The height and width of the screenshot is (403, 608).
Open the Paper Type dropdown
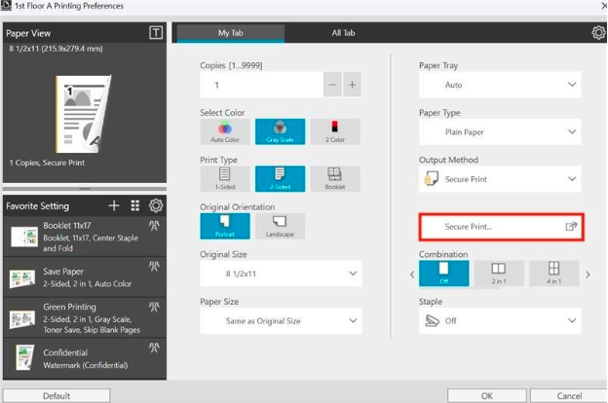click(500, 131)
